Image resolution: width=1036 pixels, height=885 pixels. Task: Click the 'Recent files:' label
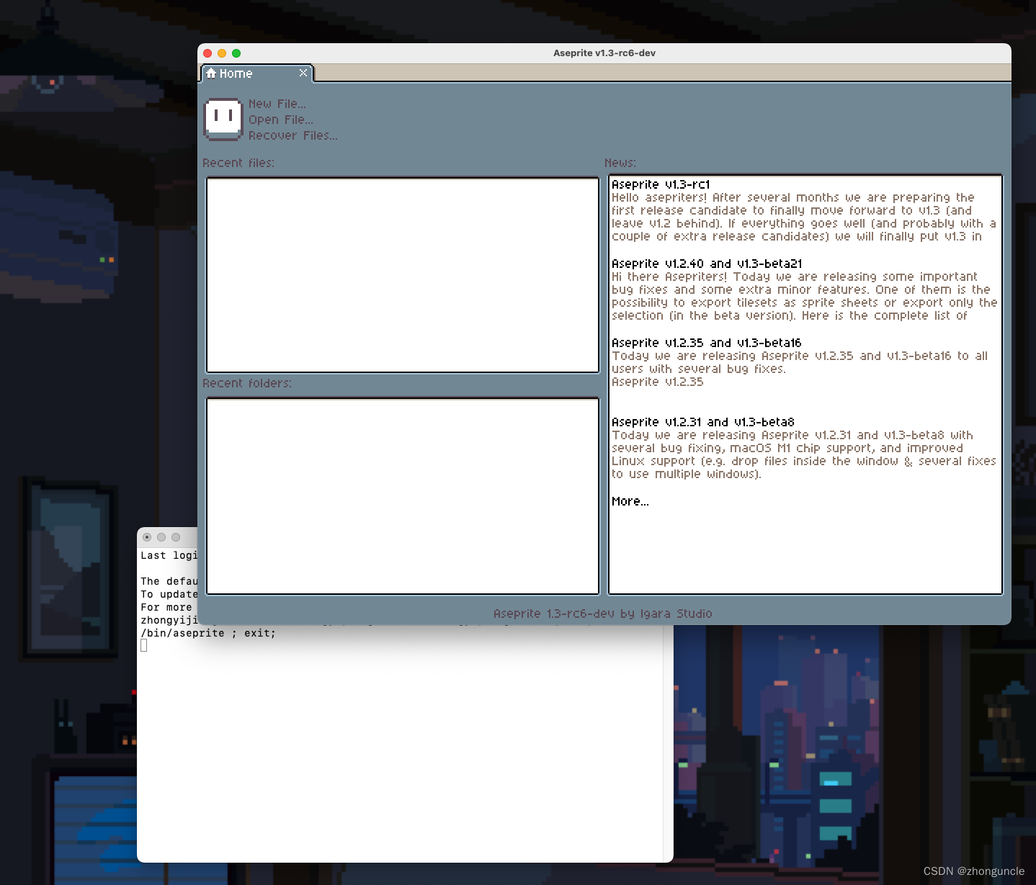point(238,163)
